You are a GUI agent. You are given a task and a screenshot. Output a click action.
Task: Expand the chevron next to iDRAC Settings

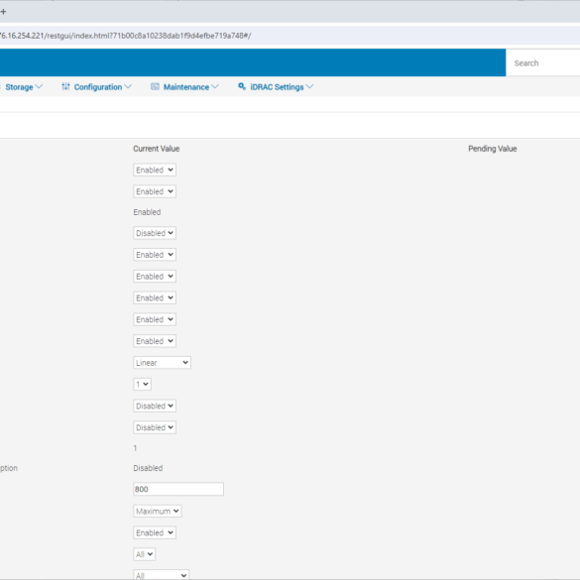(309, 86)
